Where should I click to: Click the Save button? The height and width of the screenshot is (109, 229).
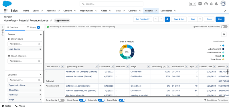click(x=193, y=19)
